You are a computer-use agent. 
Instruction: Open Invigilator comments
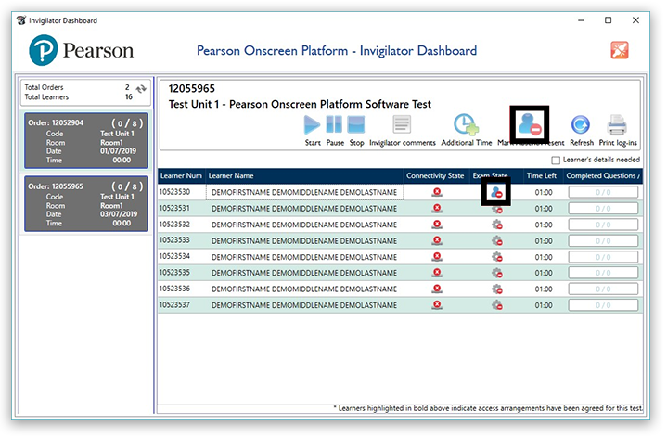(402, 125)
